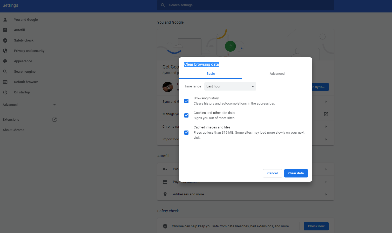Uncheck Cached images and files checkbox
The width and height of the screenshot is (392, 233).
click(x=186, y=133)
